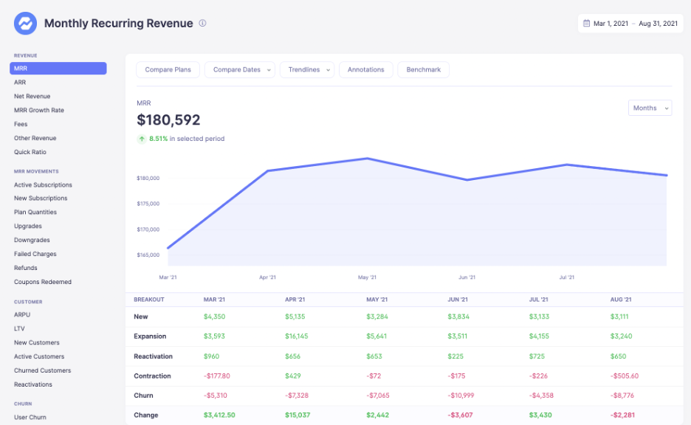
Task: Click the May '21 peak on the MRR chart
Action: coord(367,158)
